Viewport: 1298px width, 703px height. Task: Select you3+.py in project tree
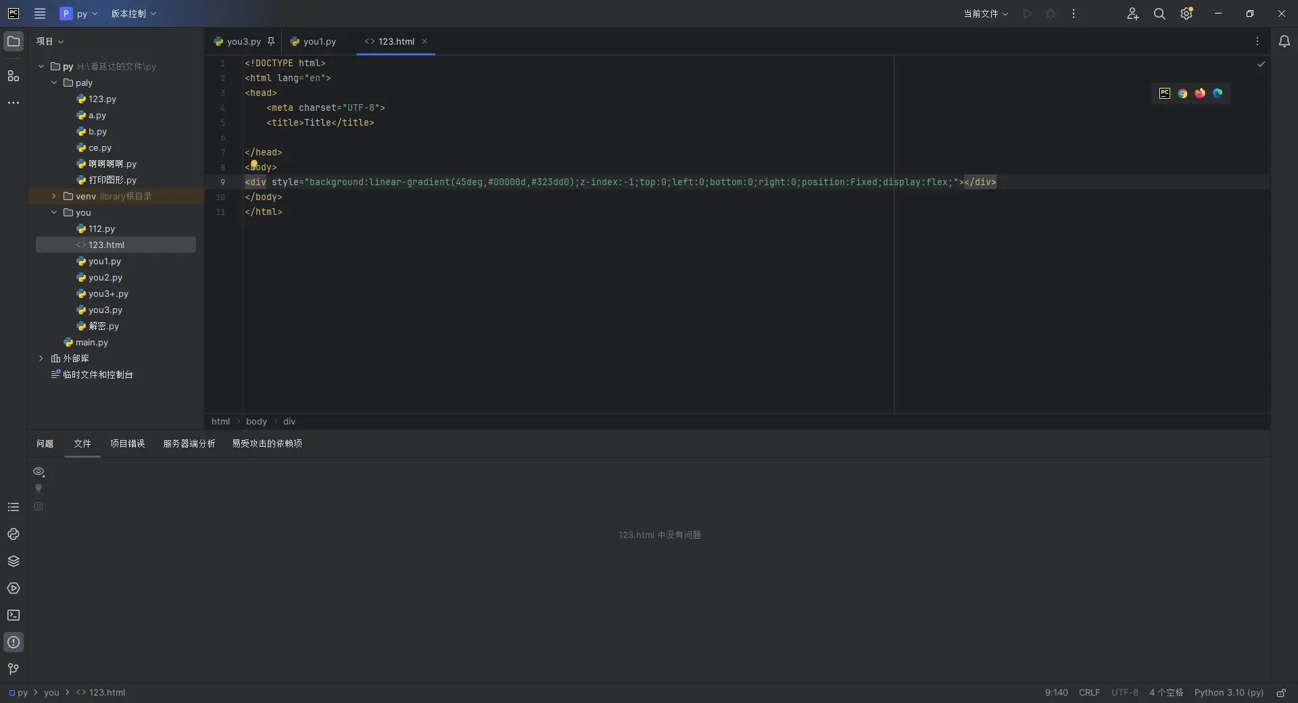coord(102,293)
